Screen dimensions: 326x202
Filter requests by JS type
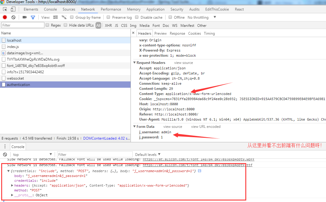pos(116,26)
